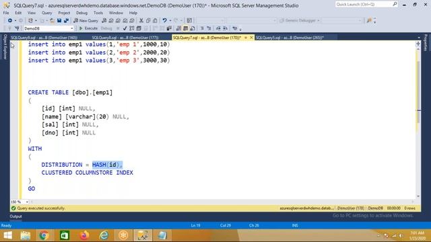Click the Analysis Services MDX Query icon
Viewport: 431px width, 242px height.
pos(111,21)
